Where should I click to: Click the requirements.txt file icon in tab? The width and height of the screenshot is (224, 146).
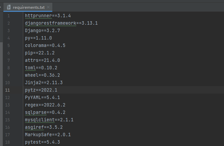(9, 7)
